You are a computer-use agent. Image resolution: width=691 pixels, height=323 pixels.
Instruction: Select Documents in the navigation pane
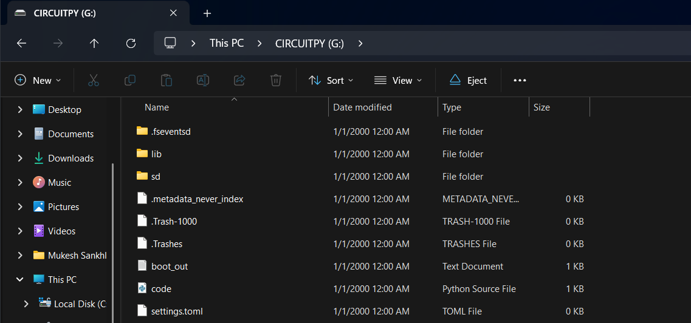tap(71, 134)
